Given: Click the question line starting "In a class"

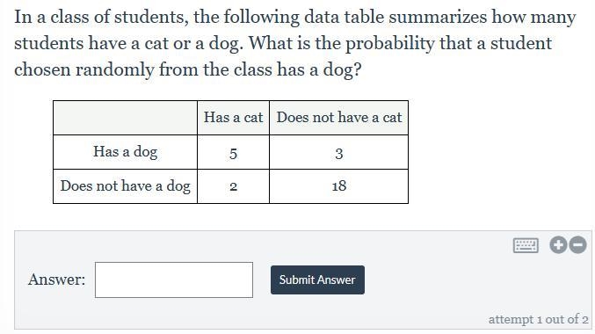Looking at the screenshot, I should point(294,18).
